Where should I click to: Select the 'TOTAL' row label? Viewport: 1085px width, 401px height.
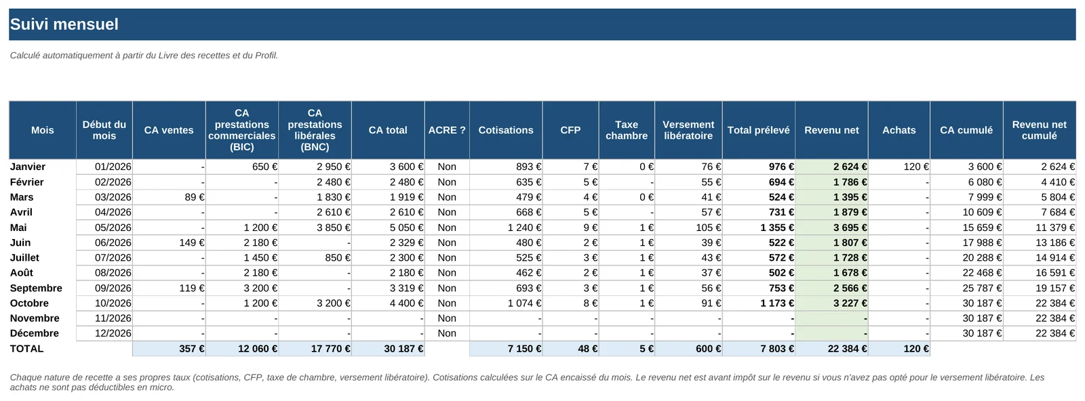pyautogui.click(x=43, y=349)
